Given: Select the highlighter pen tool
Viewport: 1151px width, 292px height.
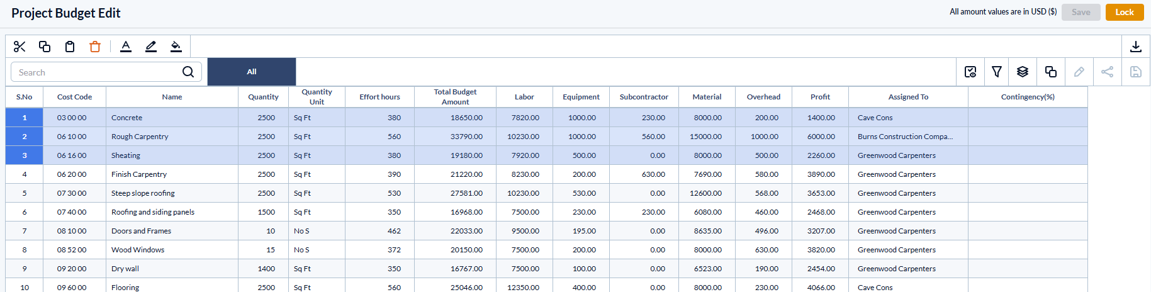Looking at the screenshot, I should coord(151,47).
